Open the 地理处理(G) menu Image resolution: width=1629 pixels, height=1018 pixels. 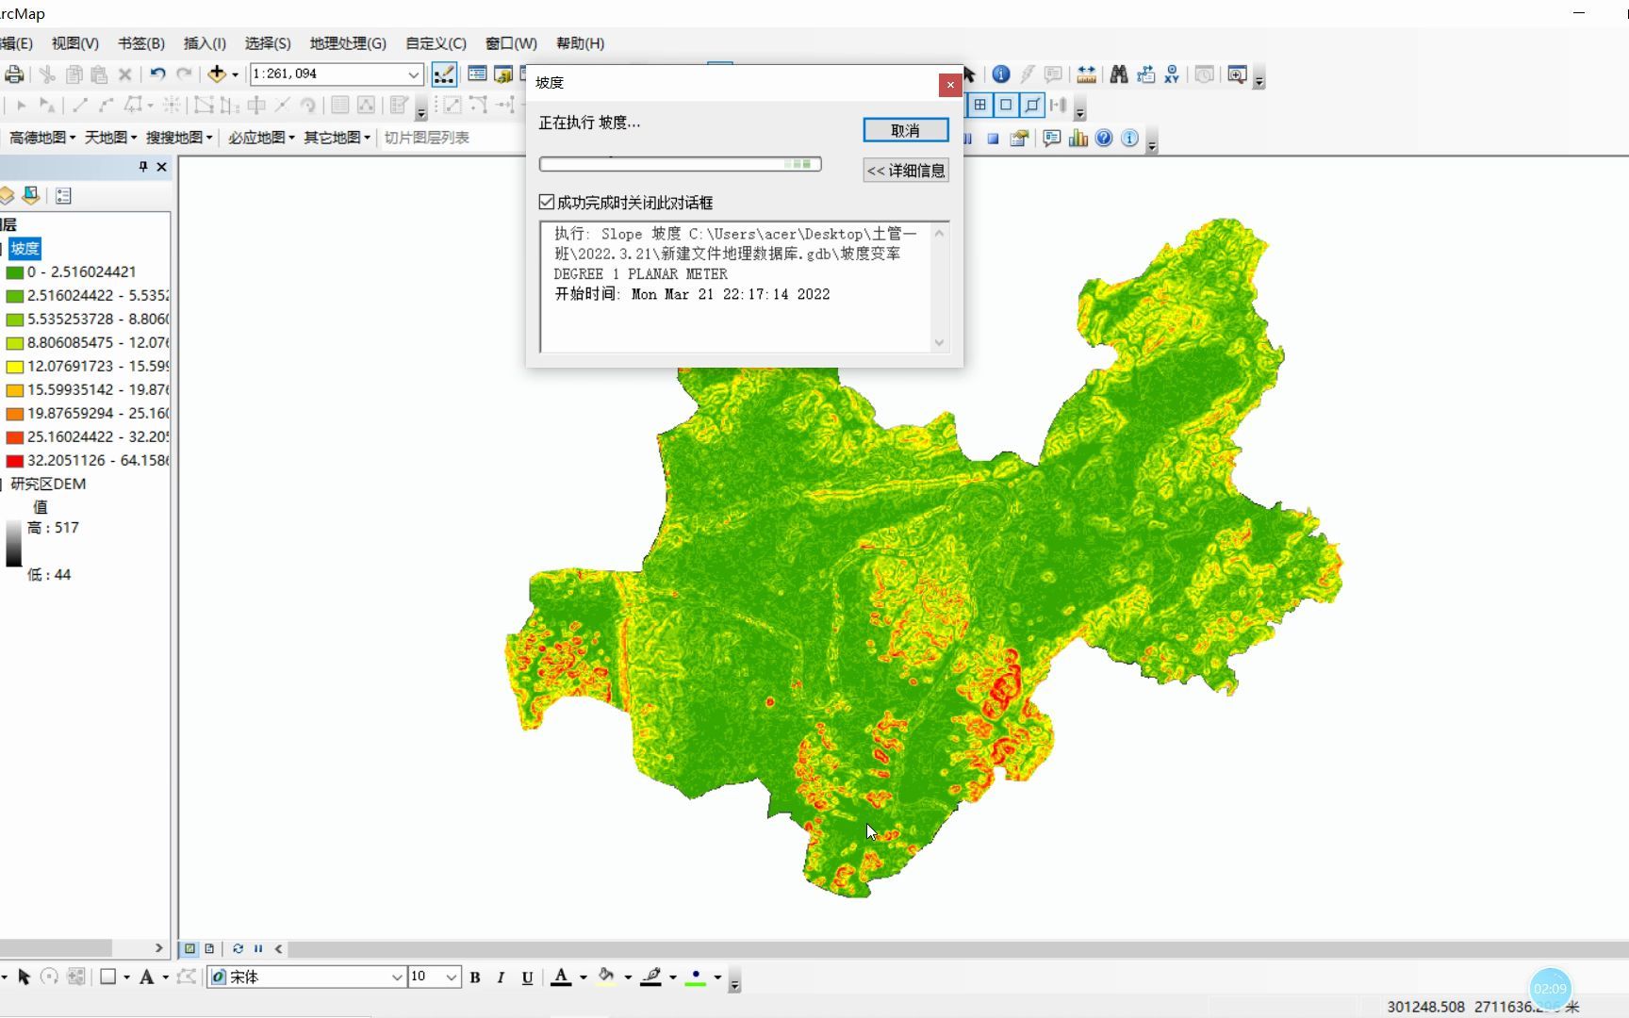tap(345, 43)
